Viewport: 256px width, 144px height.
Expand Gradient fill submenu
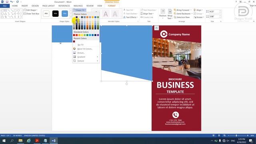[86, 57]
